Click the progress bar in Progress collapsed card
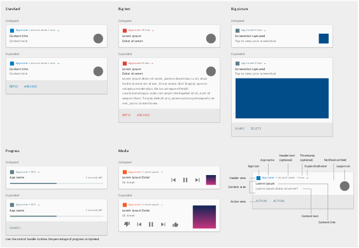Screen dimensions: 359x248 (57, 183)
